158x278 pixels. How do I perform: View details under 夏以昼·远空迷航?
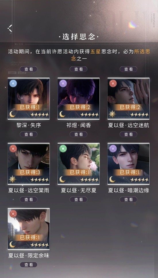tap(128, 134)
